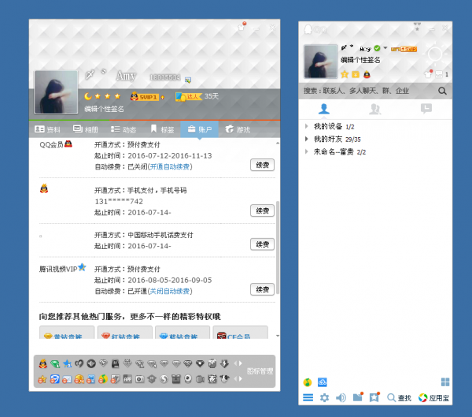
Task: Open 资料 tab in profile window
Action: 47,129
